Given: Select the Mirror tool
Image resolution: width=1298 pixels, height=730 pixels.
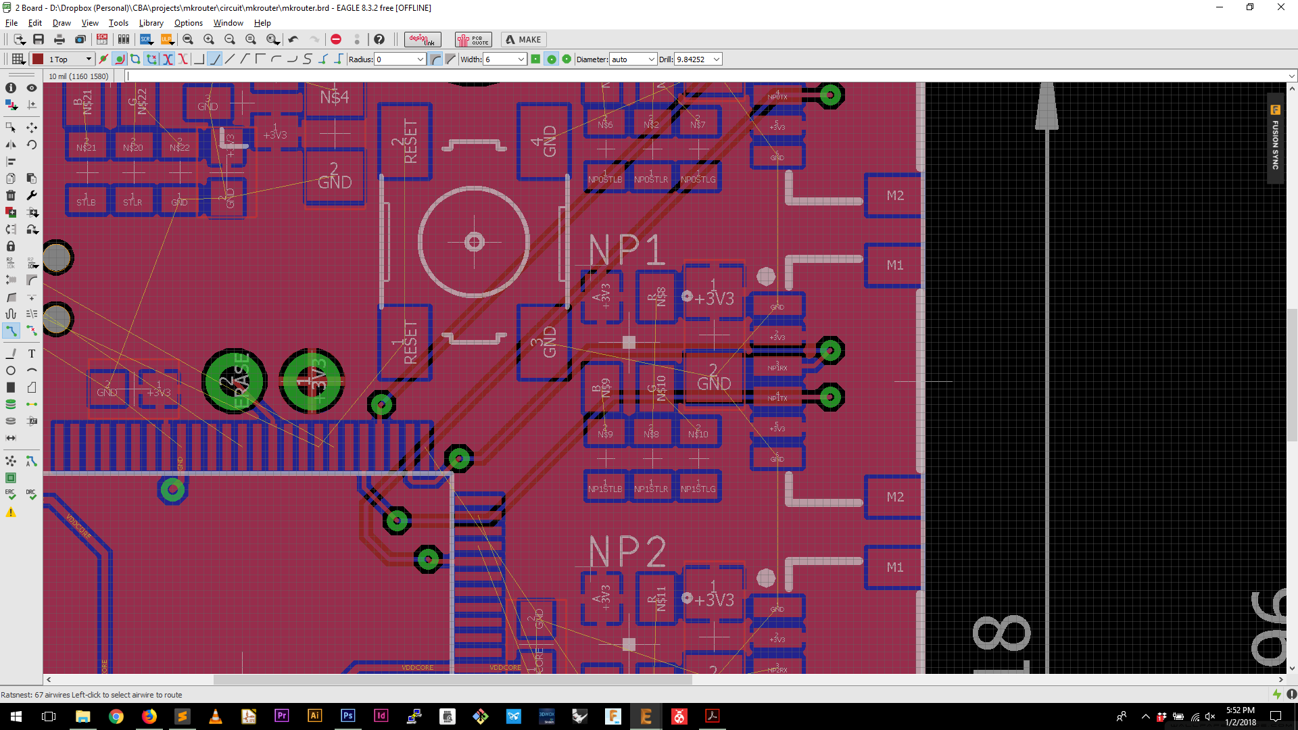Looking at the screenshot, I should point(11,145).
